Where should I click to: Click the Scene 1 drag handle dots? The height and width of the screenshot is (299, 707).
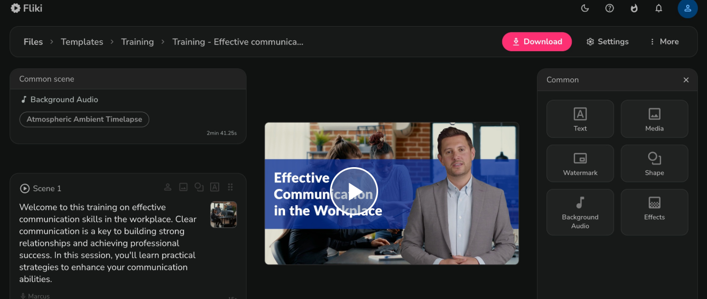[x=230, y=187]
